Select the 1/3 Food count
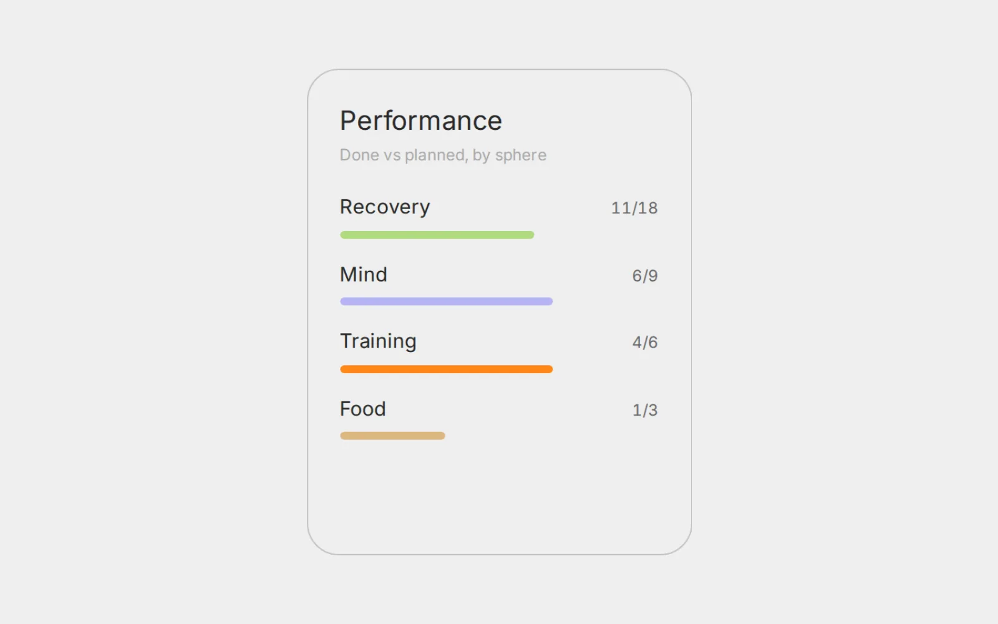 645,410
